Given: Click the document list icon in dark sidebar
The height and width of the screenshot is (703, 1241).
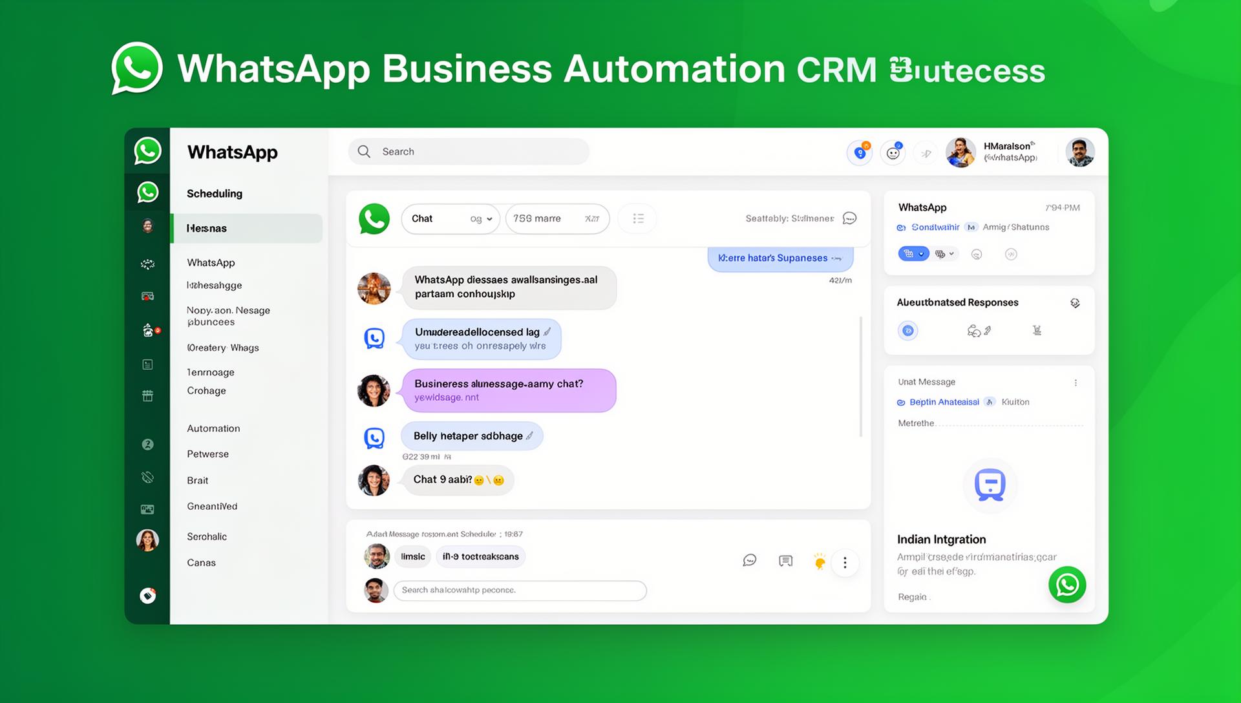Looking at the screenshot, I should click(147, 364).
